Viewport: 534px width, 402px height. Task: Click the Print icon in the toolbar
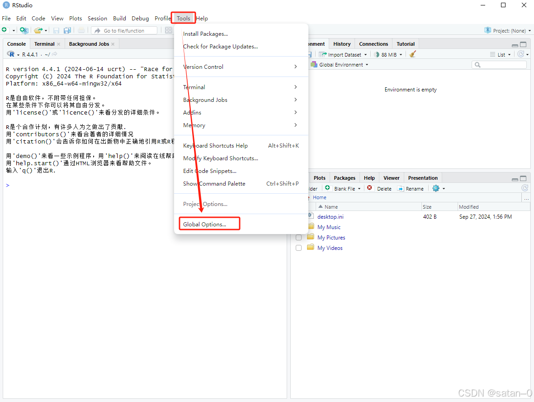click(x=81, y=30)
